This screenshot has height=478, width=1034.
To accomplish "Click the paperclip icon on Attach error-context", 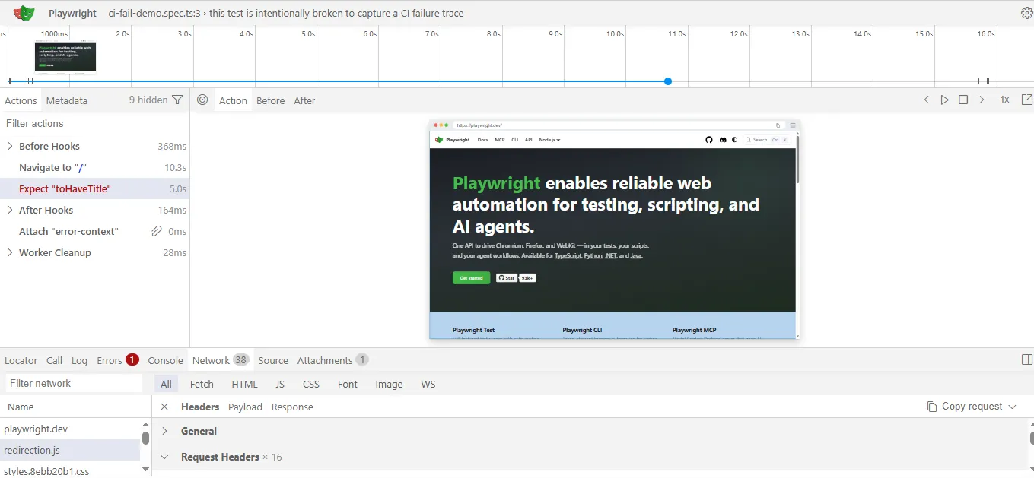I will (x=156, y=231).
